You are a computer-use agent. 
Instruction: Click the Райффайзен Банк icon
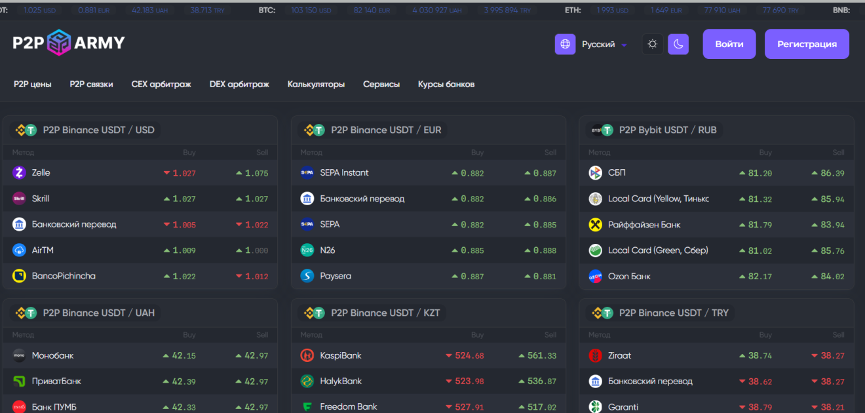click(596, 225)
